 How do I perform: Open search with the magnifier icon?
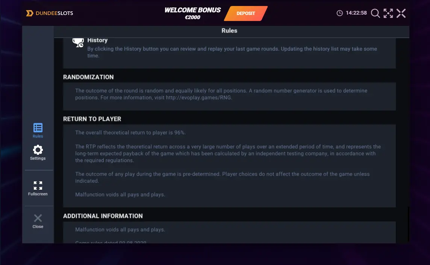pyautogui.click(x=375, y=13)
